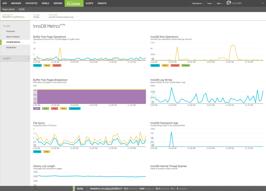The image size is (266, 191).
Task: Open the InnoDB Row Operations chart title
Action: (164, 37)
